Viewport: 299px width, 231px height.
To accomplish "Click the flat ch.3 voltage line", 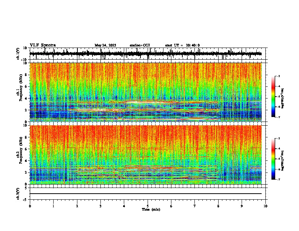I will (x=146, y=194).
